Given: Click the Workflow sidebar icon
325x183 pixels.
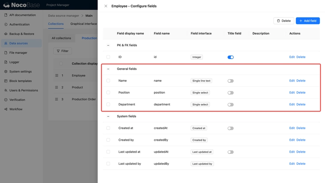Looking at the screenshot, I should [x=6, y=109].
